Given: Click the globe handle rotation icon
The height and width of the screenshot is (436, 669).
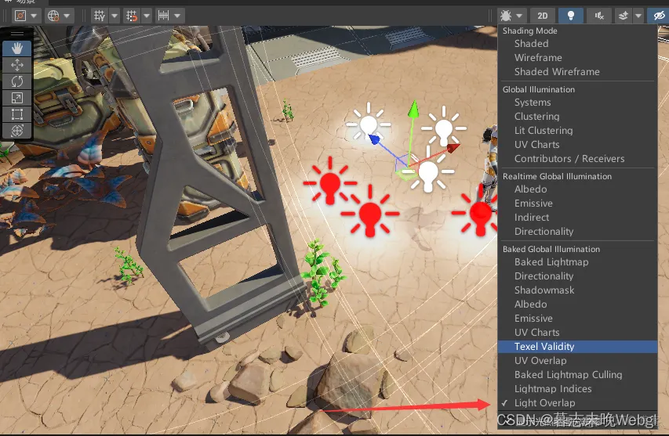Looking at the screenshot, I should 53,16.
